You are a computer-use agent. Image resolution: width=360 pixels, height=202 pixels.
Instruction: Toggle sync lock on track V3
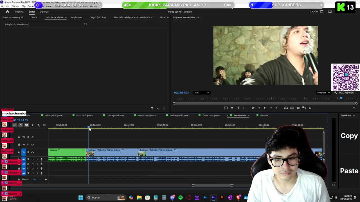point(28,137)
